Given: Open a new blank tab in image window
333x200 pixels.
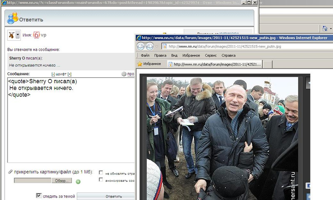Looking at the screenshot, I should (x=268, y=64).
